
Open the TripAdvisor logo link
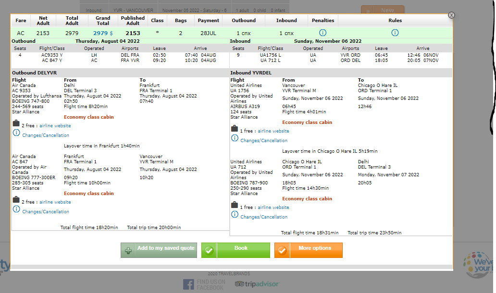257,284
